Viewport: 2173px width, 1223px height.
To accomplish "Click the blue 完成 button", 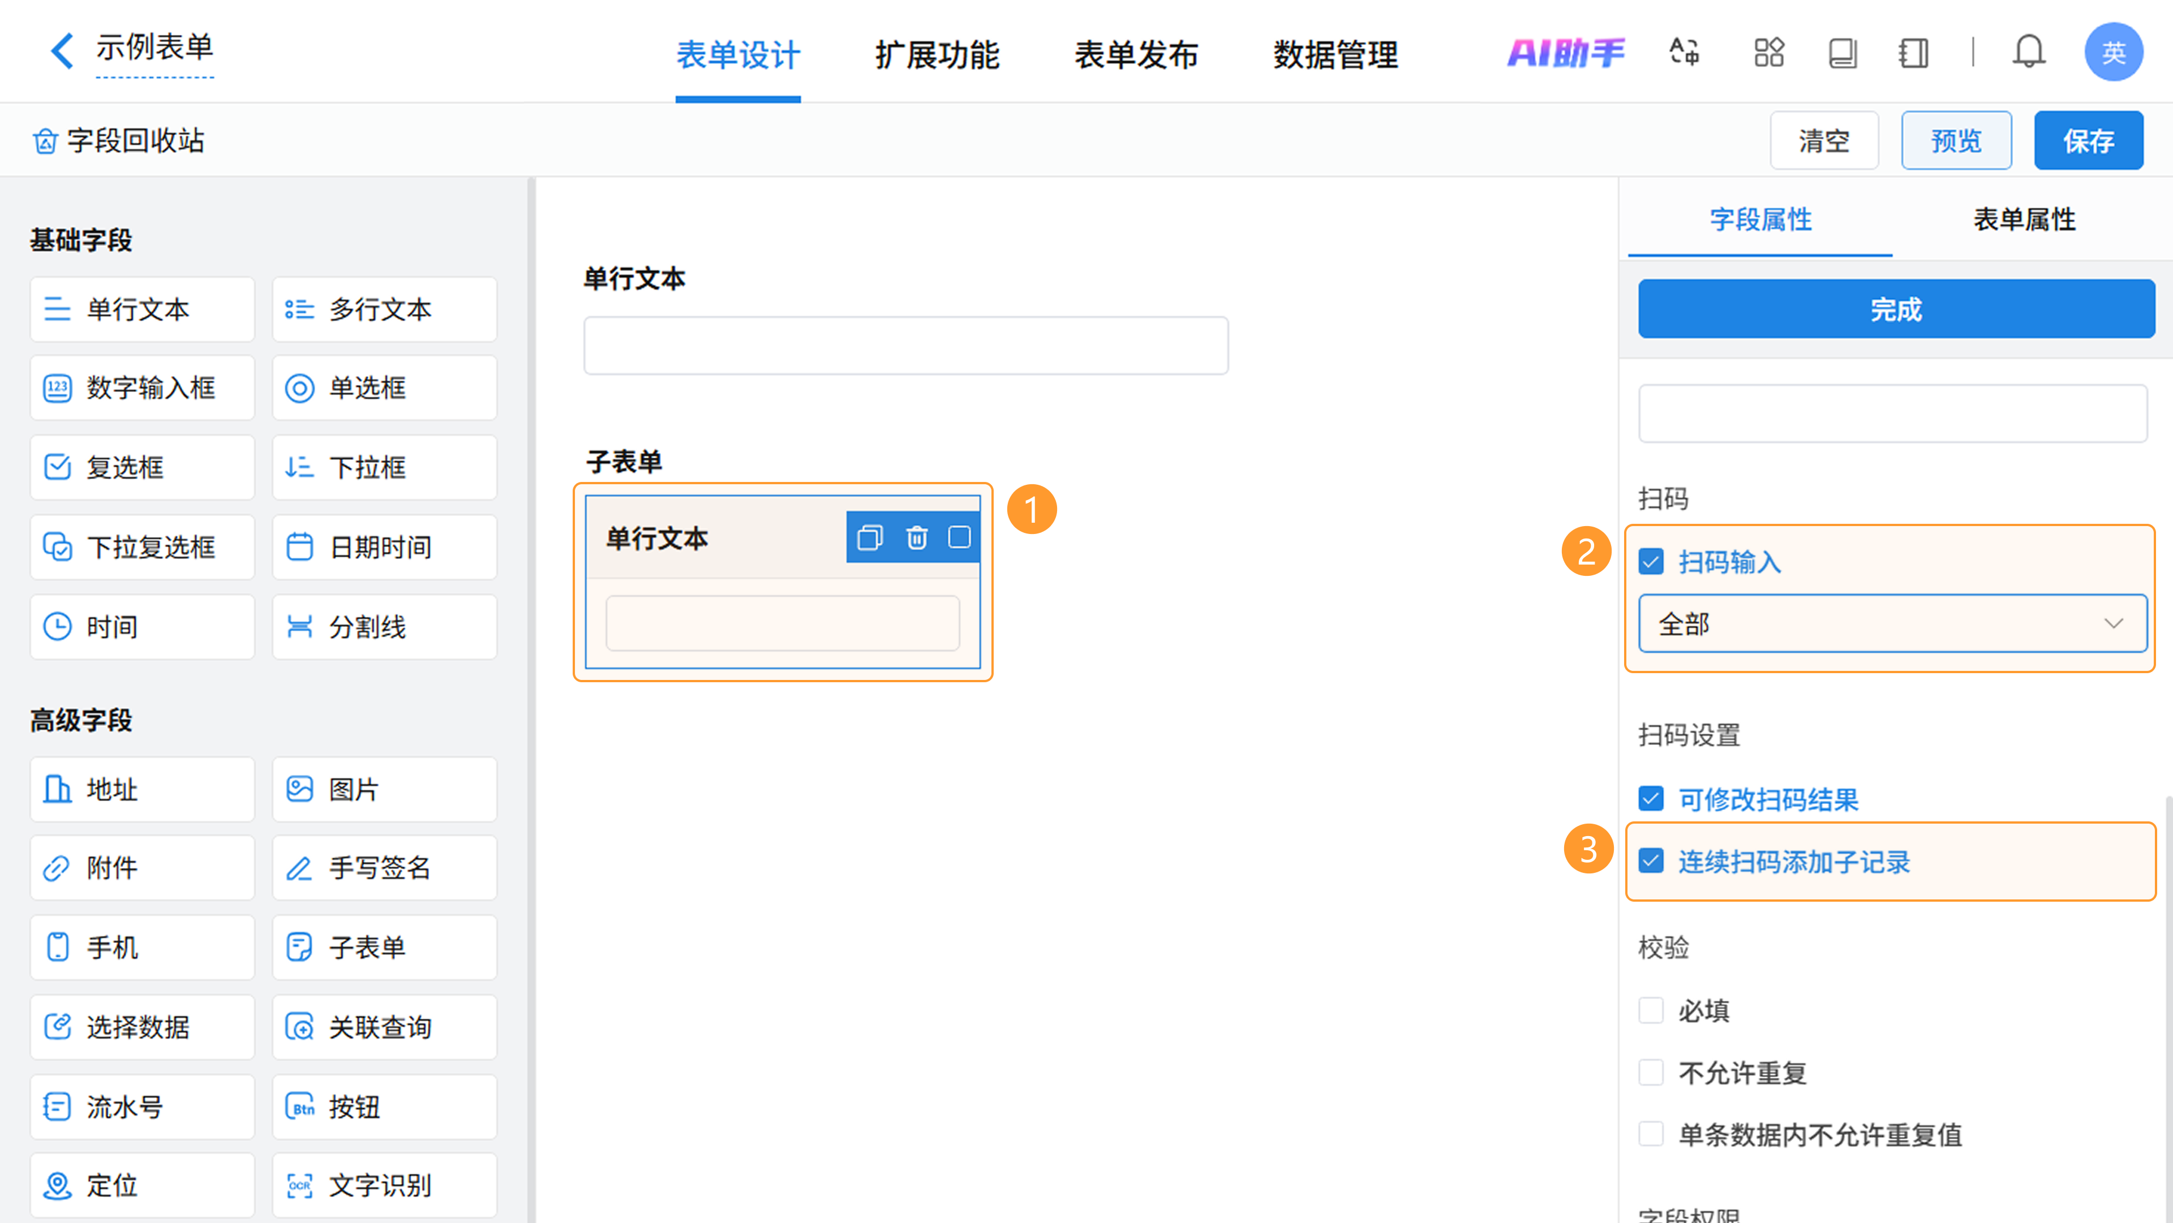I will point(1896,309).
